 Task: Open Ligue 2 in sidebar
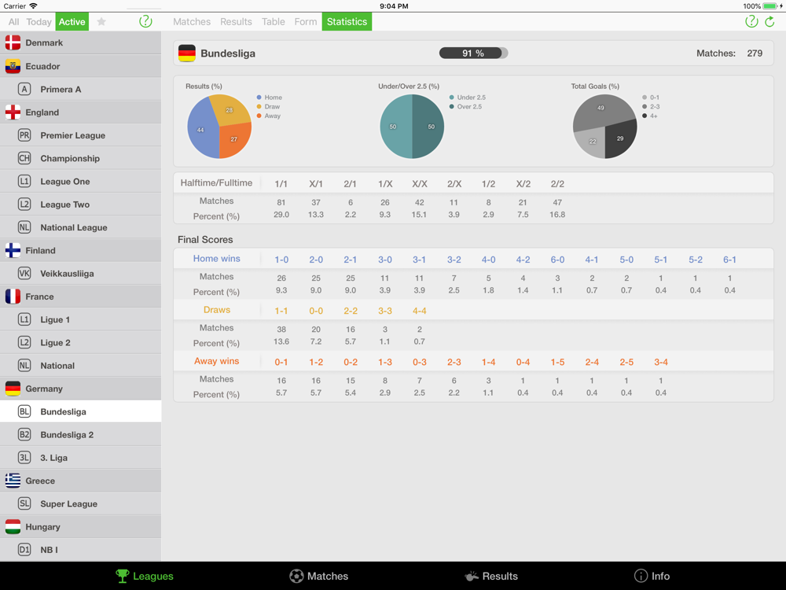(81, 342)
